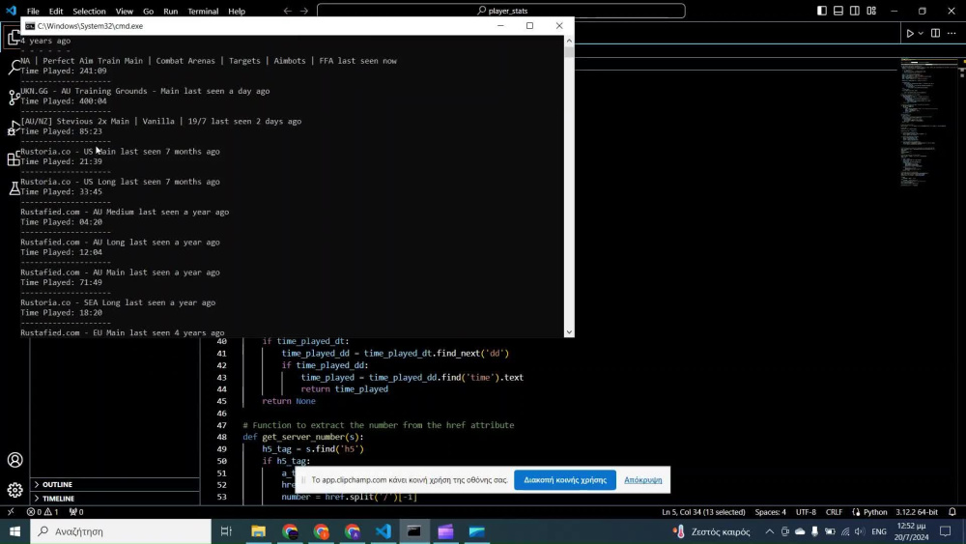Open the File menu
966x544 pixels.
click(x=33, y=11)
